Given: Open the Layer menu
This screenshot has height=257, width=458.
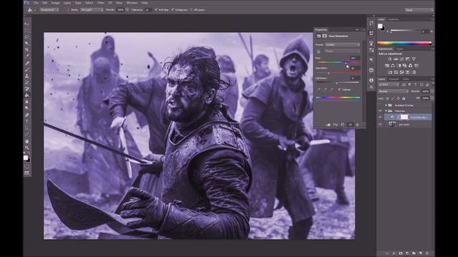Looking at the screenshot, I should click(67, 3).
